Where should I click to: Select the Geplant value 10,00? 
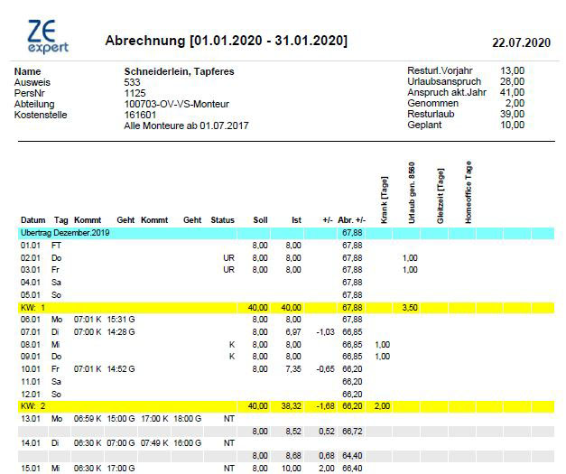[x=513, y=125]
